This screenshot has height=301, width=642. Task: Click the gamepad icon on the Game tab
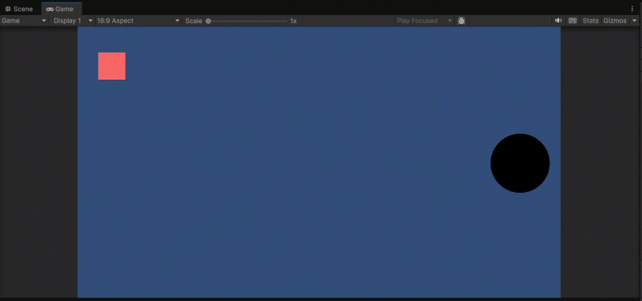click(50, 9)
